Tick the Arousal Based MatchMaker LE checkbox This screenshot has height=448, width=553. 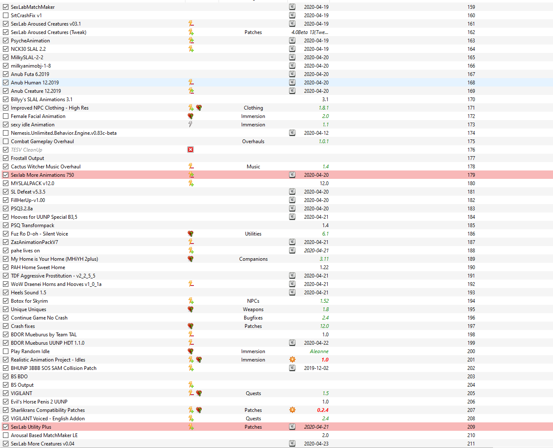[x=5, y=435]
